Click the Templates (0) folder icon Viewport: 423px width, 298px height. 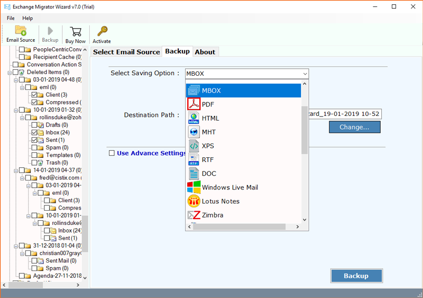[41, 155]
